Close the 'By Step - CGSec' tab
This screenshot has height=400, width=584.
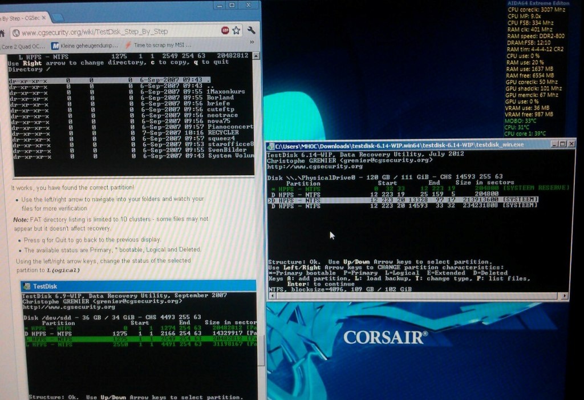click(44, 18)
